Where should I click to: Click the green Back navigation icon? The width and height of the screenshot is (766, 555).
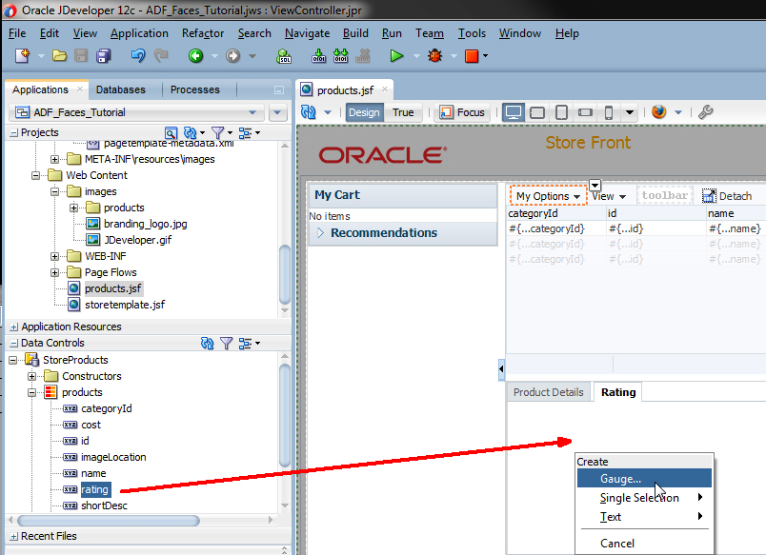click(196, 56)
